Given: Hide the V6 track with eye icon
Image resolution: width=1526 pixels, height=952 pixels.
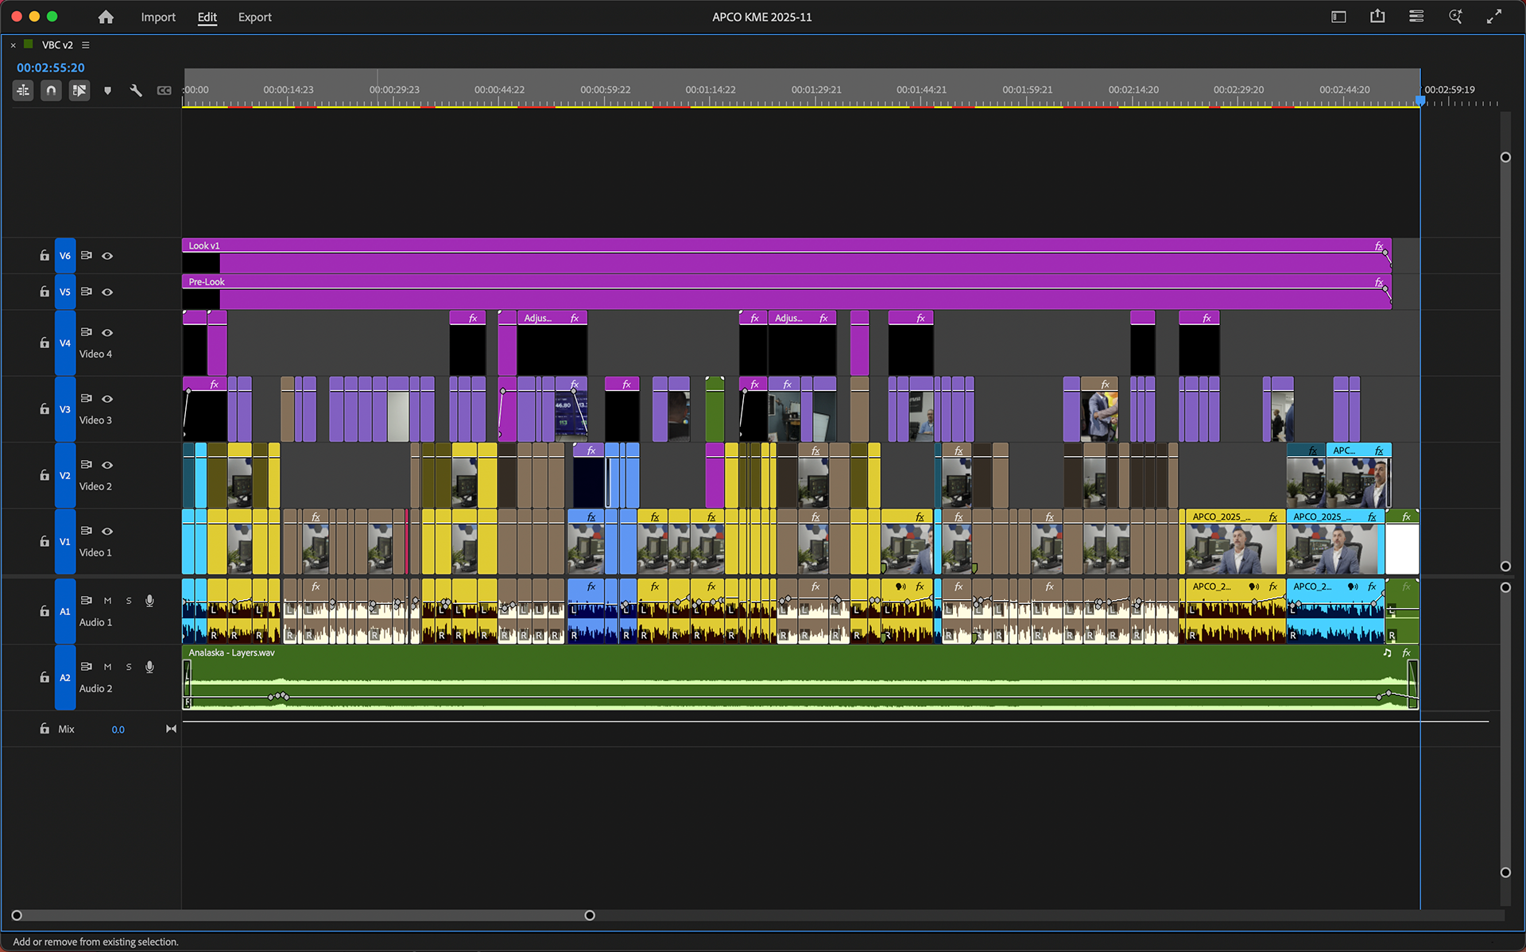Looking at the screenshot, I should click(107, 256).
